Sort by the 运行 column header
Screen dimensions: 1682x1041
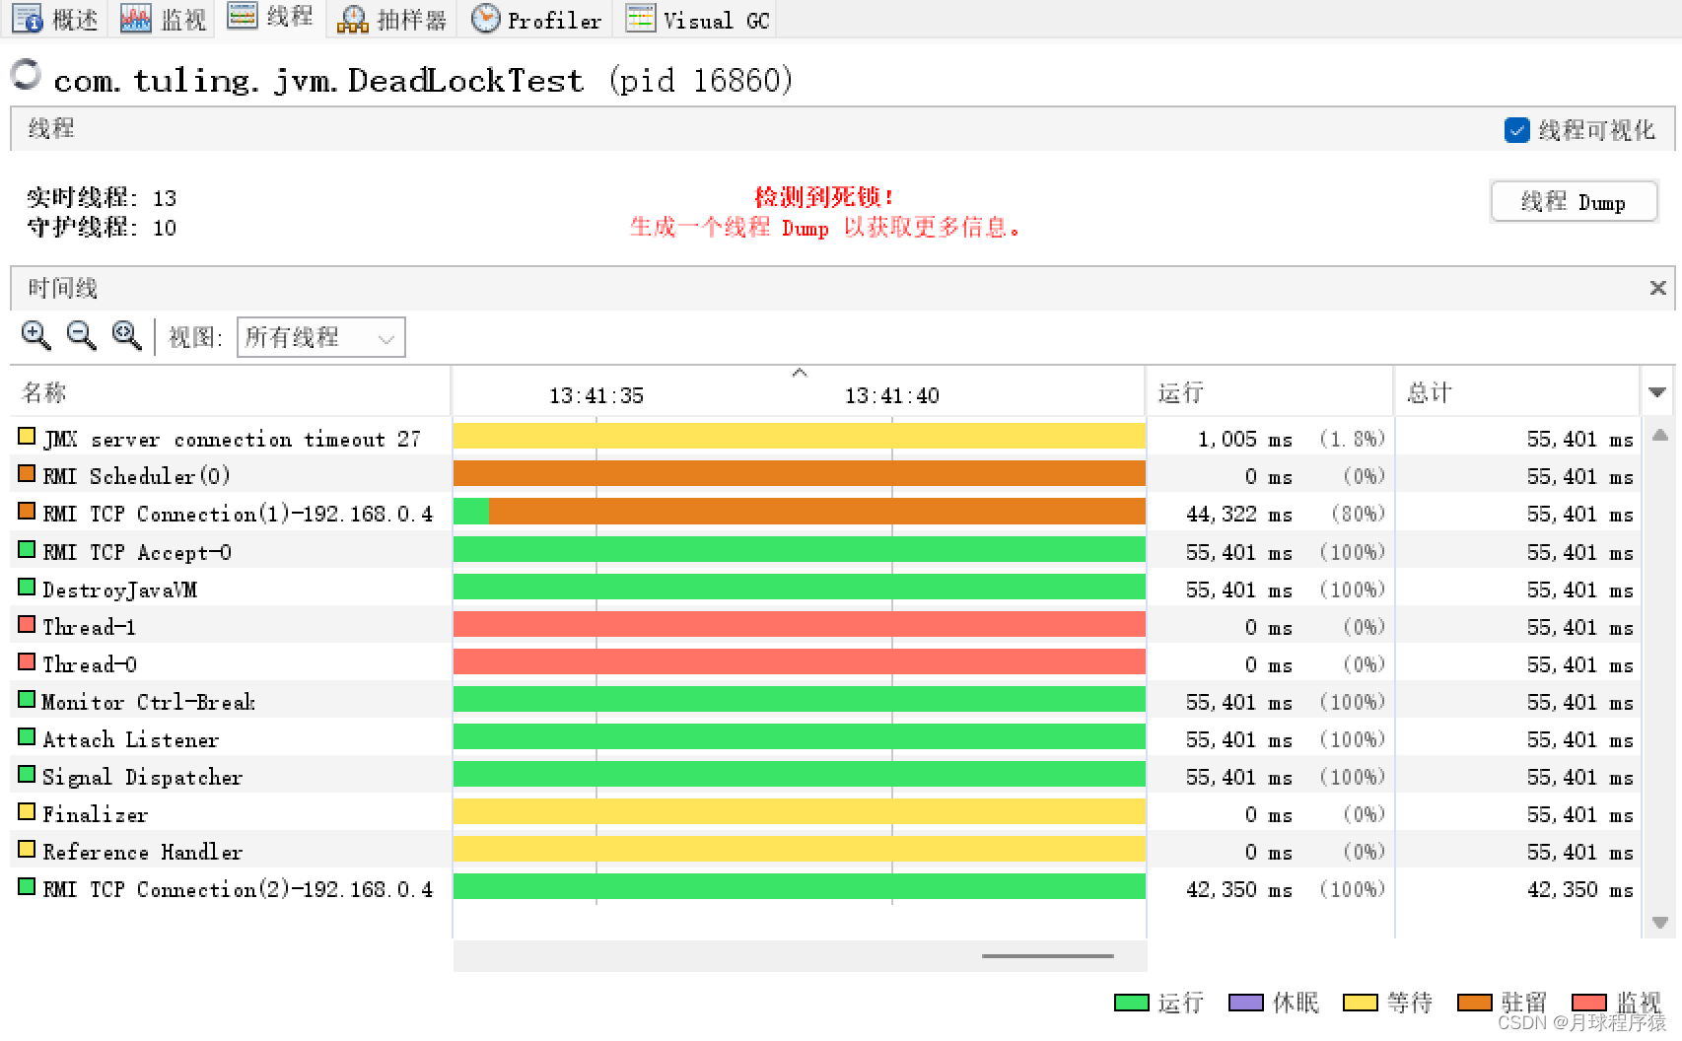(x=1270, y=392)
